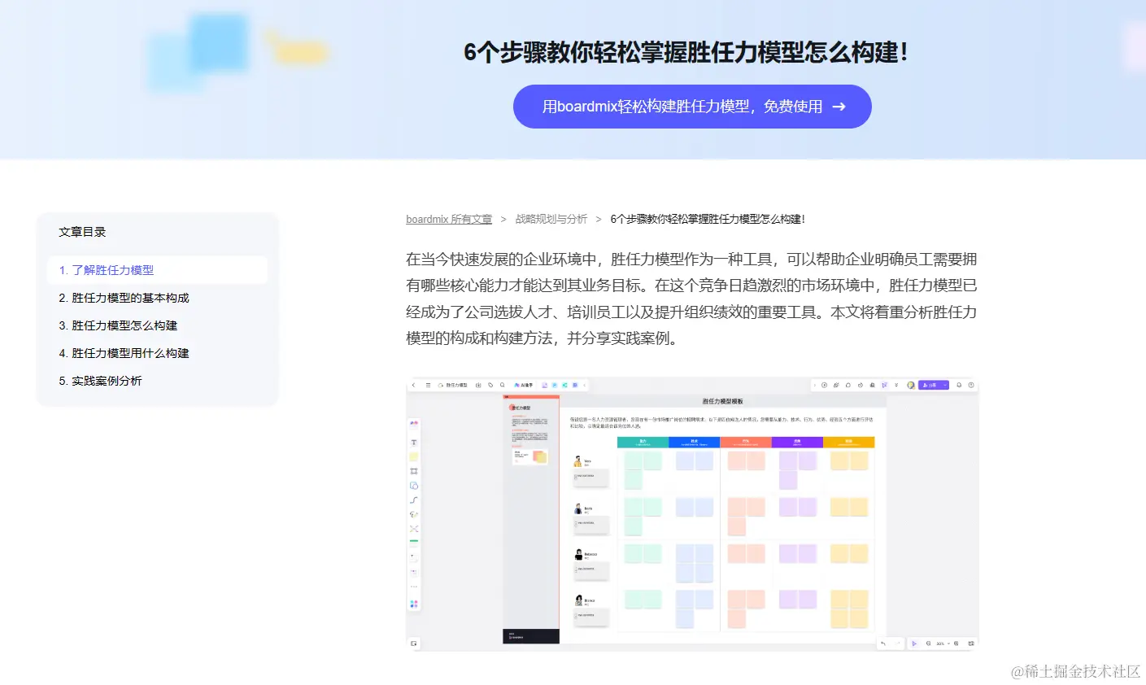Click the search magnifier in the top toolbar

[x=502, y=385]
